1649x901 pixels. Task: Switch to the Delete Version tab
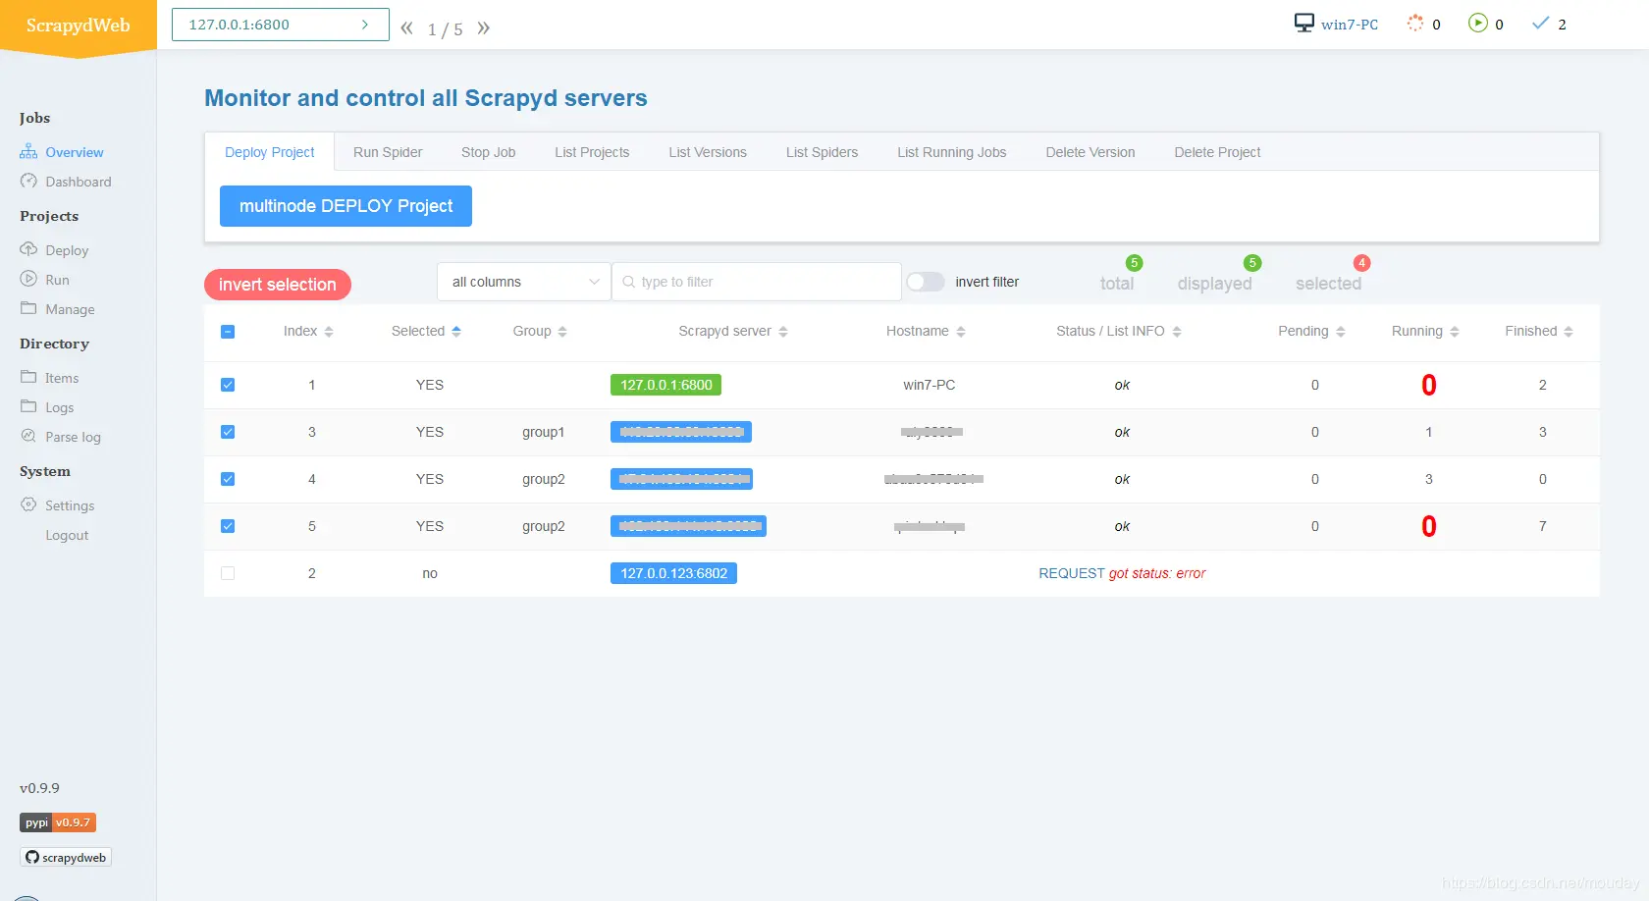(1090, 152)
